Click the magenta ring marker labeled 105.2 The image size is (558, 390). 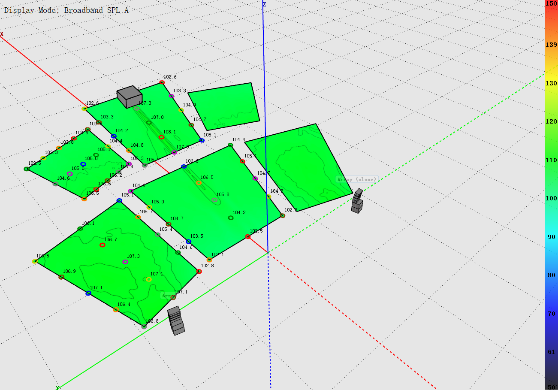pyautogui.click(x=69, y=174)
